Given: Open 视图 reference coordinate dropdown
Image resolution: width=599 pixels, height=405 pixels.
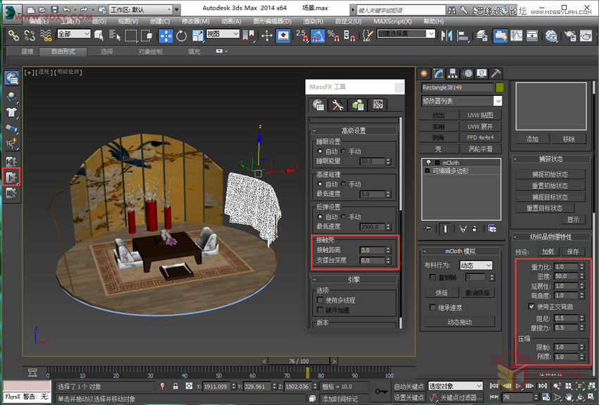Looking at the screenshot, I should [223, 34].
